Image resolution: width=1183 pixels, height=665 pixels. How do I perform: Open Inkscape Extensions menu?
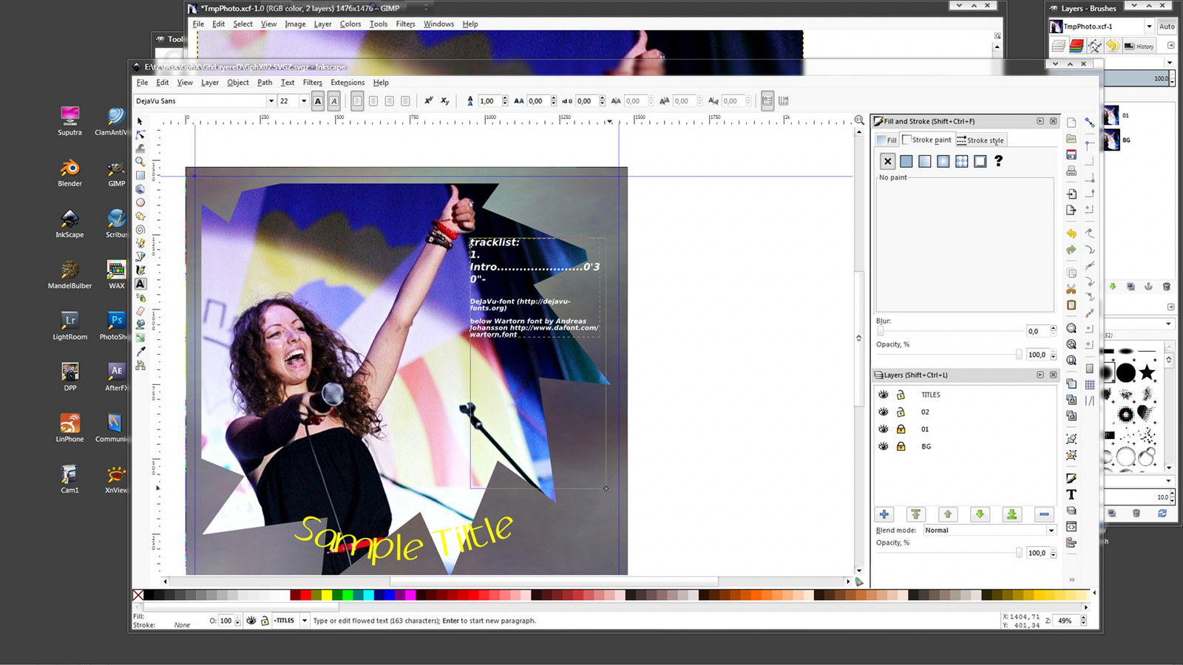(348, 83)
